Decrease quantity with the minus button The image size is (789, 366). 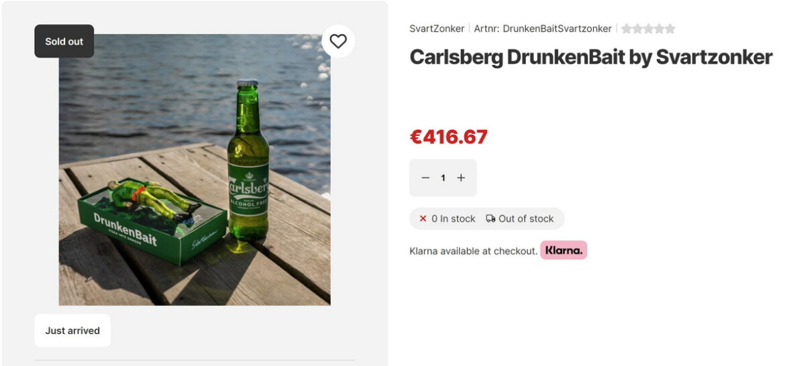click(425, 178)
